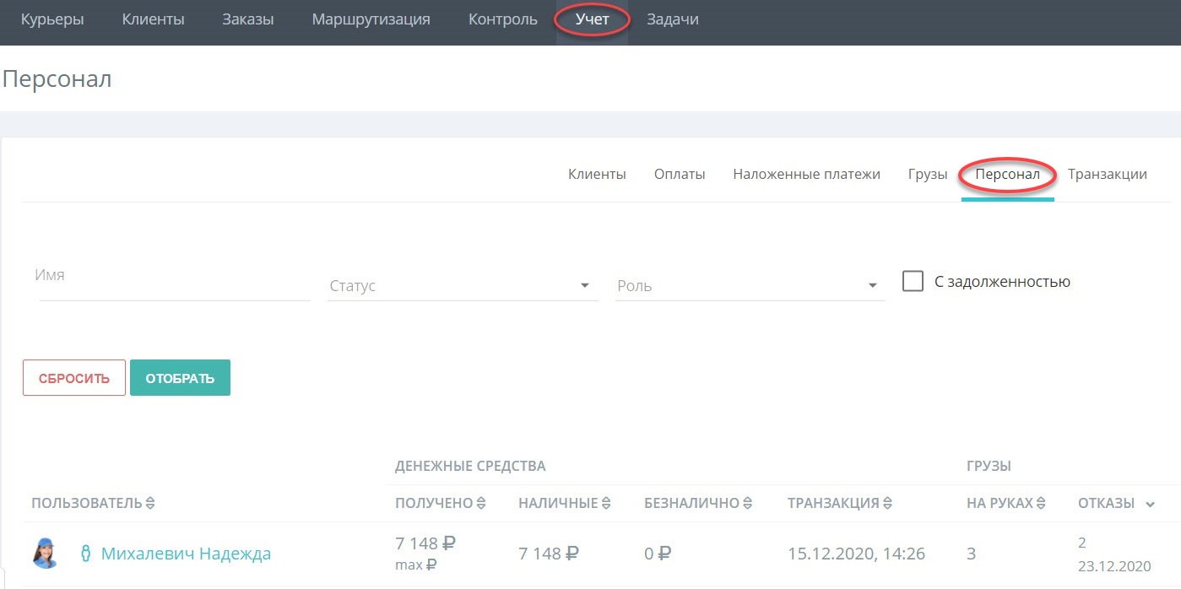The image size is (1181, 589).
Task: Click the ОТОБРАТЬ button
Action: tap(180, 378)
